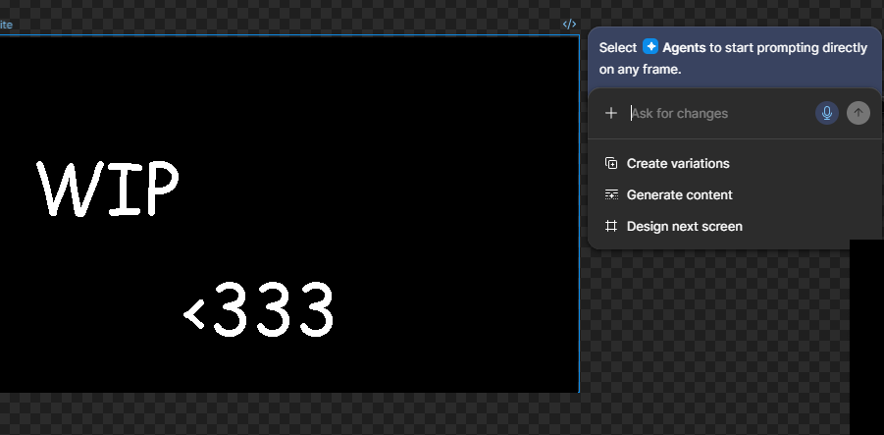884x435 pixels.
Task: Choose Design next screen
Action: pyautogui.click(x=674, y=226)
